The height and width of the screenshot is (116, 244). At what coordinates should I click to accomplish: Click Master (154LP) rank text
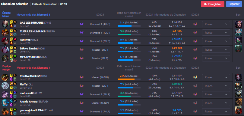(x=100, y=103)
